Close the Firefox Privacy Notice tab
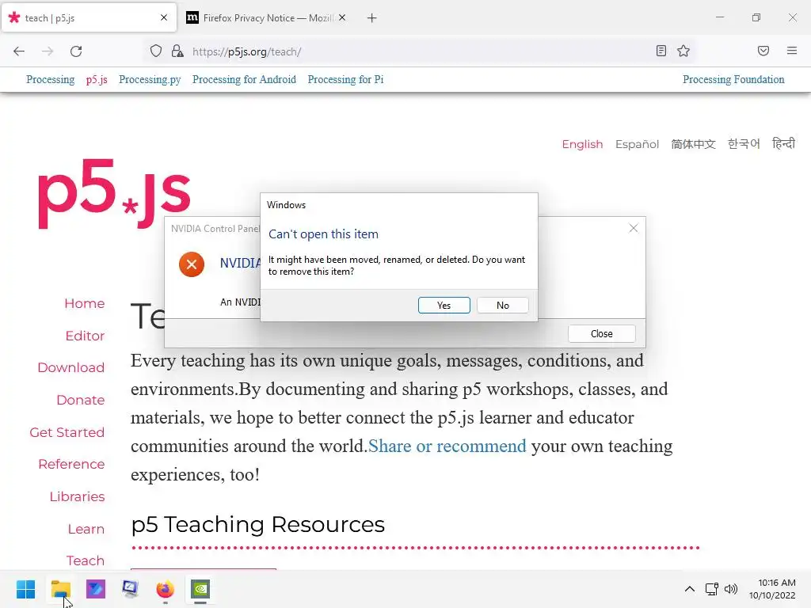This screenshot has width=811, height=608. (342, 17)
